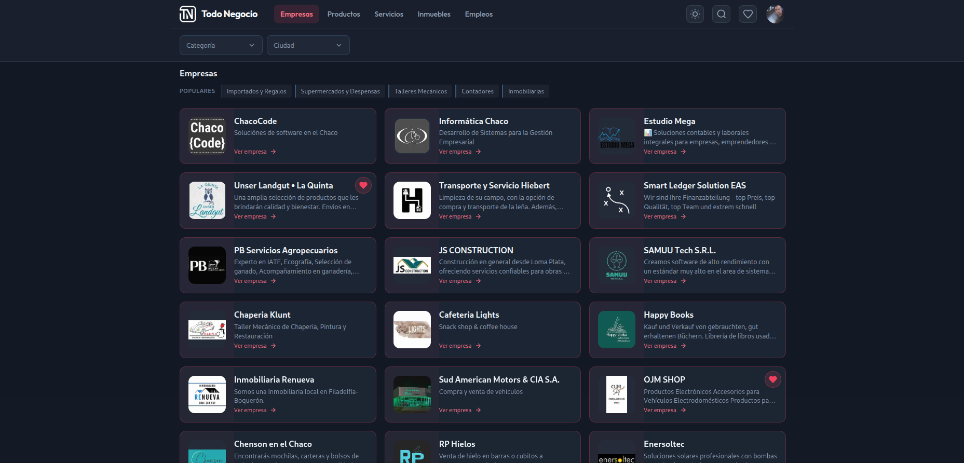The image size is (964, 463).
Task: Filter by Talleres Mecánicos tag
Action: tap(420, 91)
